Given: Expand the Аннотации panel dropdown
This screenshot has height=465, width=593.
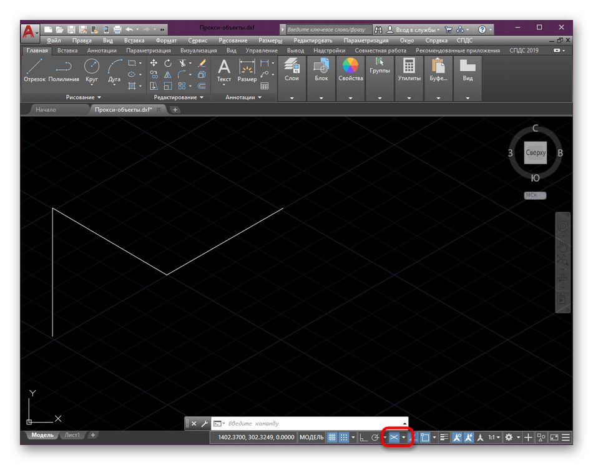Looking at the screenshot, I should point(243,97).
